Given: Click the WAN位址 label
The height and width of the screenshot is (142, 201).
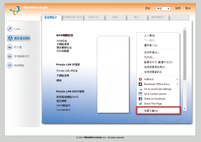Looking at the screenshot, I should 62,41.
